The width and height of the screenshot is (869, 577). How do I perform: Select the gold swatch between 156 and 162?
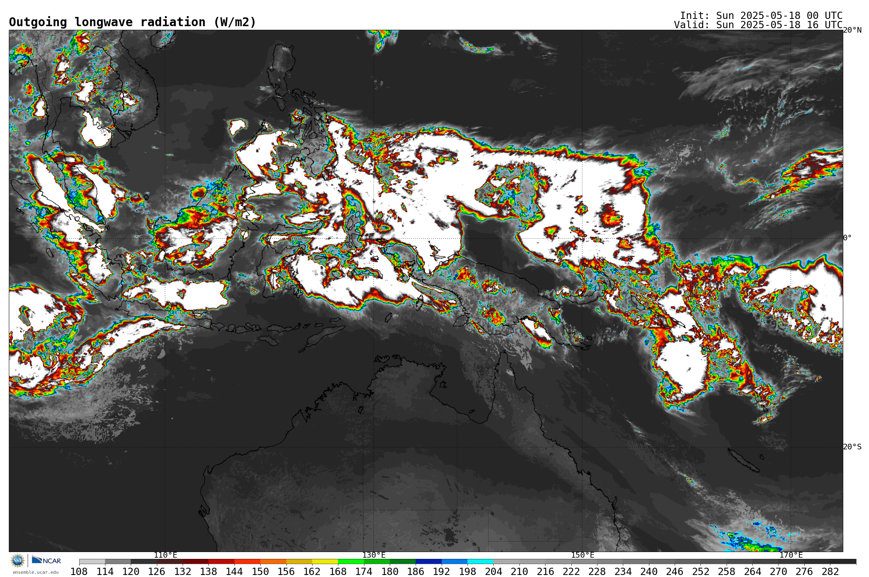[299, 562]
